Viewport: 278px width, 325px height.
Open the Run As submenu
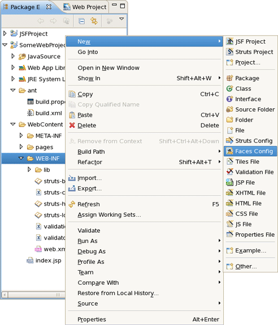click(x=145, y=241)
